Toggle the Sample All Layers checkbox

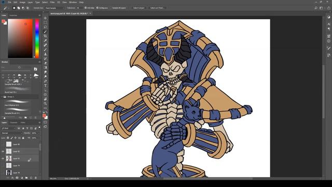click(x=111, y=8)
